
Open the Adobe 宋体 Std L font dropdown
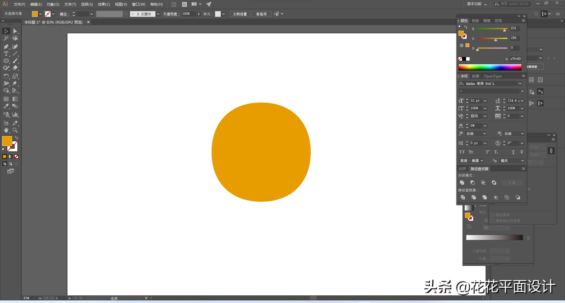(x=520, y=84)
